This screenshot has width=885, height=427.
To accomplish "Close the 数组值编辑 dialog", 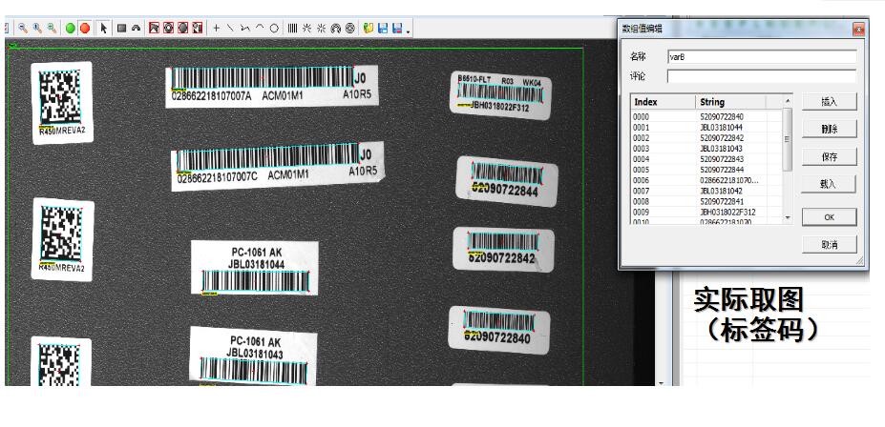I will [x=858, y=29].
